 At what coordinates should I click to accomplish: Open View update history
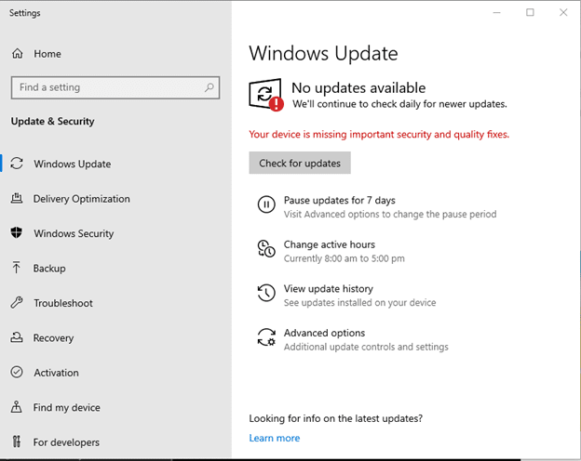329,288
